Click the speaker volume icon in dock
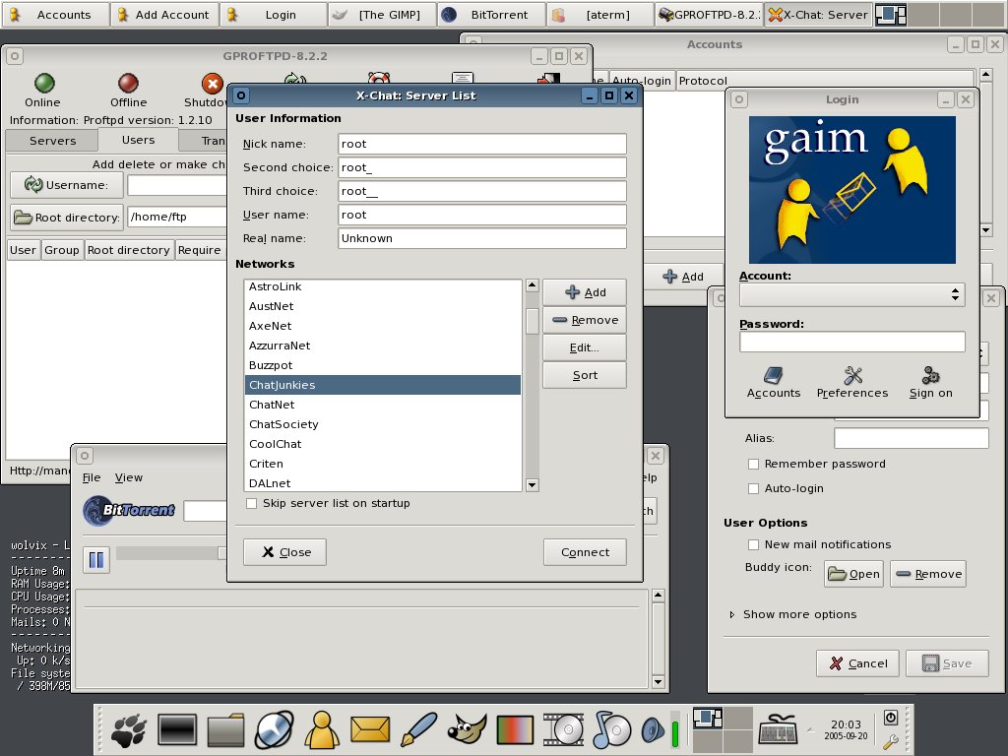Image resolution: width=1008 pixels, height=756 pixels. pos(653,730)
